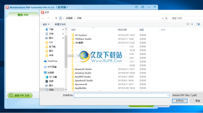Select the Amazing Studio folder

83,73
